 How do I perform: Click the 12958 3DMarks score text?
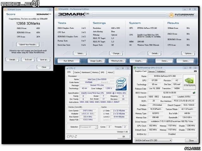(28, 24)
